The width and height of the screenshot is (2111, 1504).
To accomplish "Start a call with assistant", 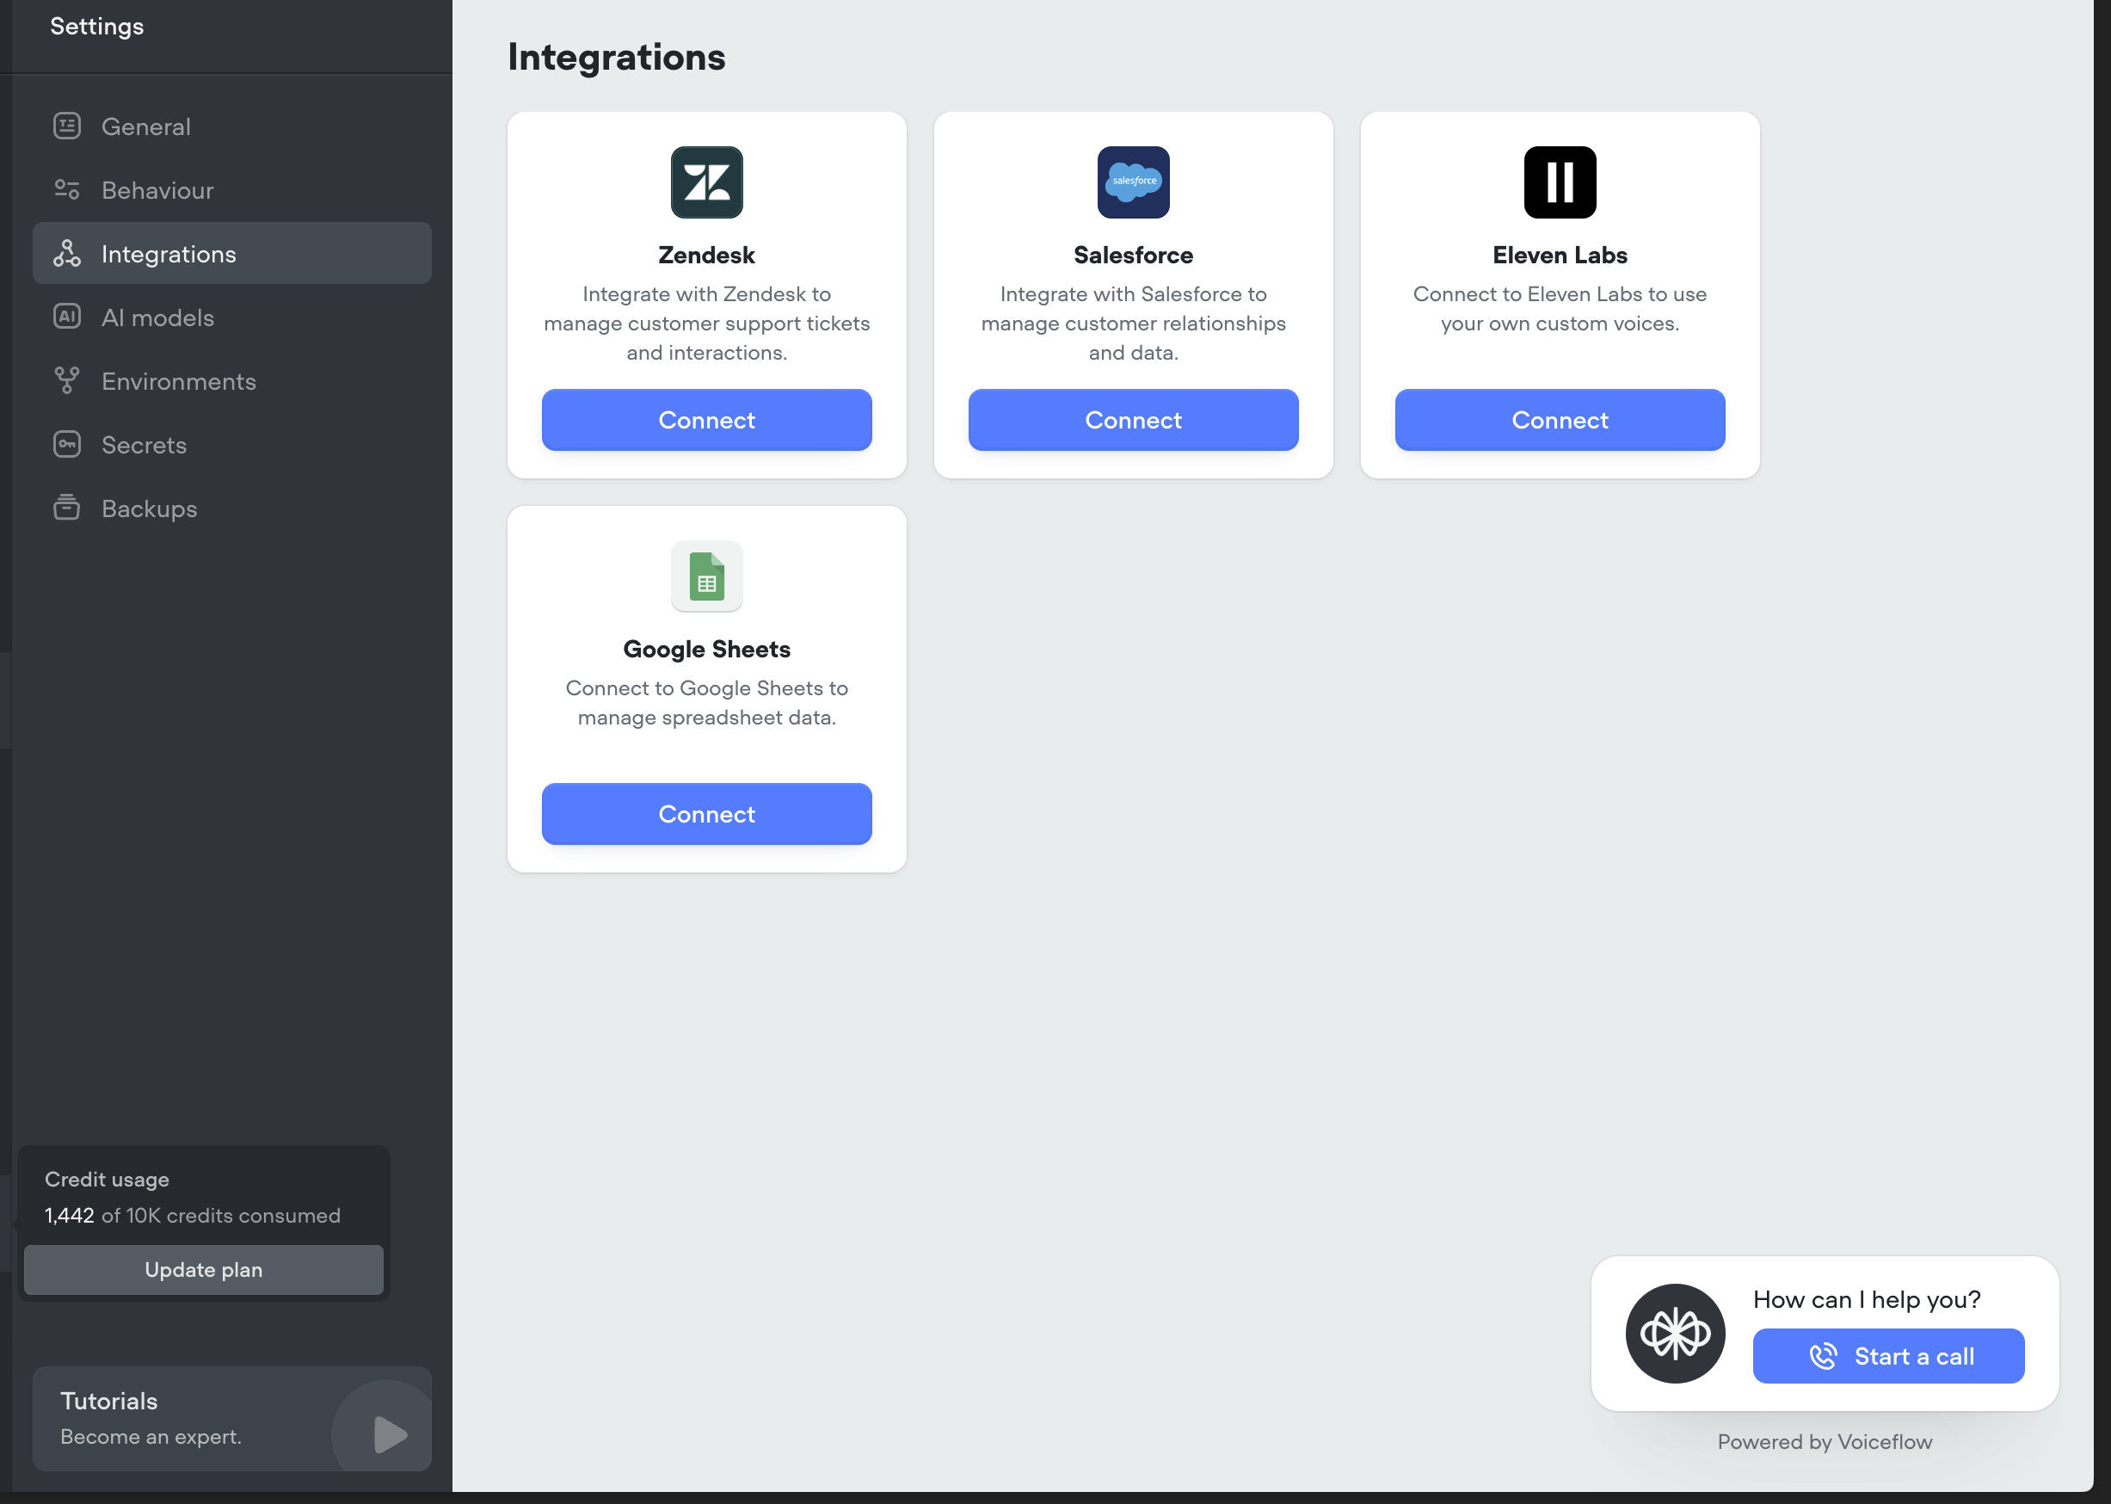I will click(1889, 1356).
